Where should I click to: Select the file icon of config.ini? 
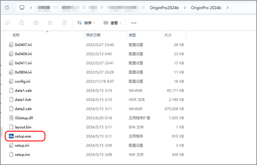tap(11, 81)
